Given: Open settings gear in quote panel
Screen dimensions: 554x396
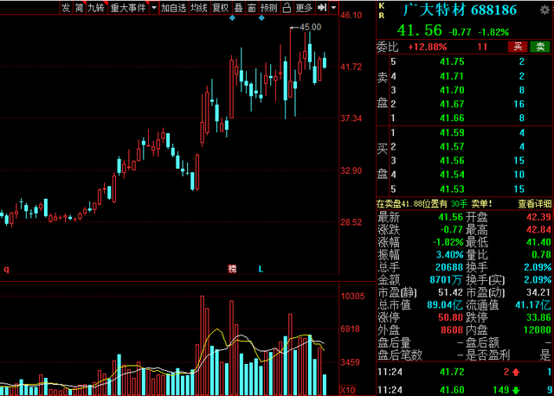Looking at the screenshot, I should pos(544,10).
